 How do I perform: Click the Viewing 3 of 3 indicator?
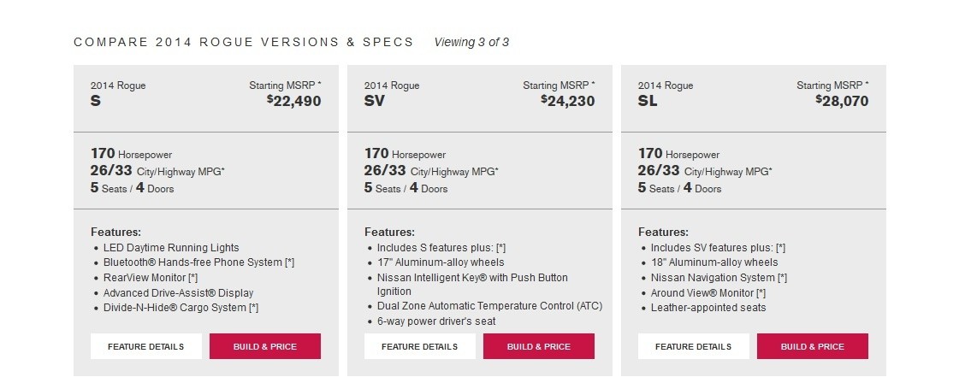click(x=472, y=42)
